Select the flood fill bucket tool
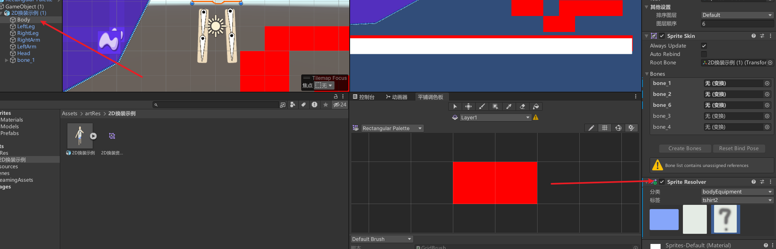The image size is (776, 249). click(536, 106)
